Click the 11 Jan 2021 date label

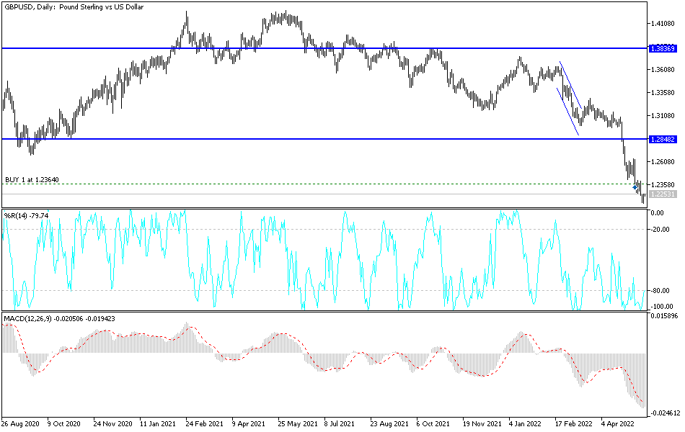158,423
